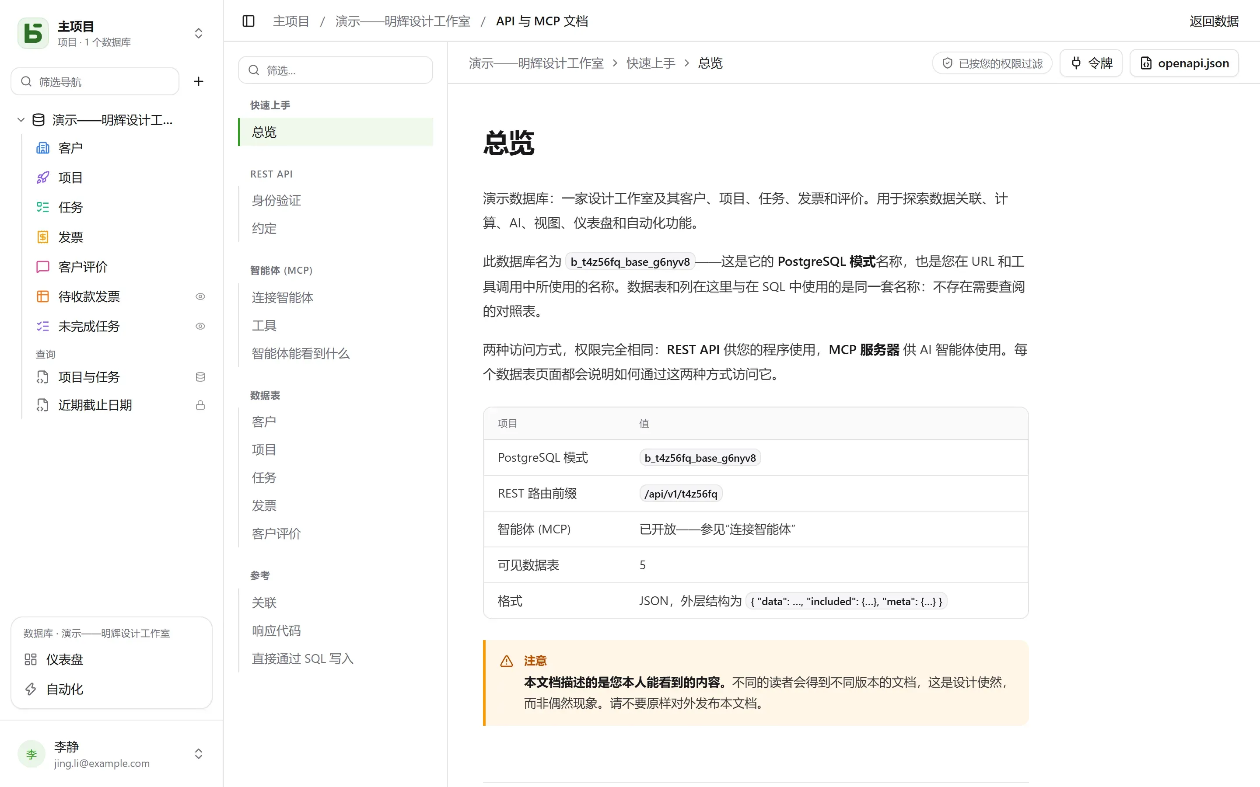This screenshot has width=1260, height=787.
Task: Click the 客户评价 comment icon
Action: click(x=43, y=267)
